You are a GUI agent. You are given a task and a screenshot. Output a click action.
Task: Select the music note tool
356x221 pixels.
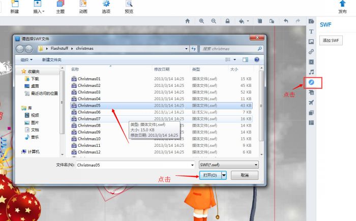[311, 72]
